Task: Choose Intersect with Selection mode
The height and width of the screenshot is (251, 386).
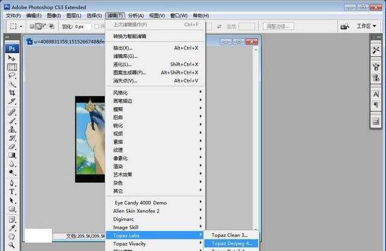Action: 51,26
